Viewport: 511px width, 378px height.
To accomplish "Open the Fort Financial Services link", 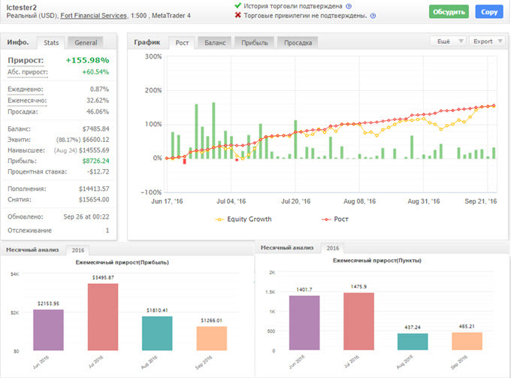I will click(93, 15).
